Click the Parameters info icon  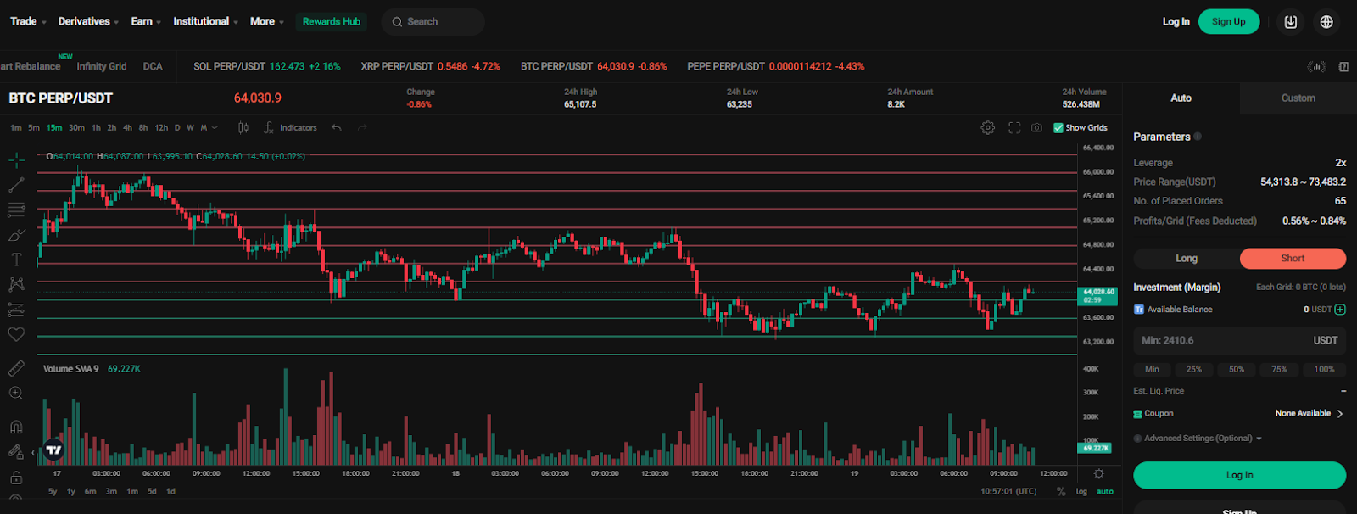pyautogui.click(x=1198, y=137)
